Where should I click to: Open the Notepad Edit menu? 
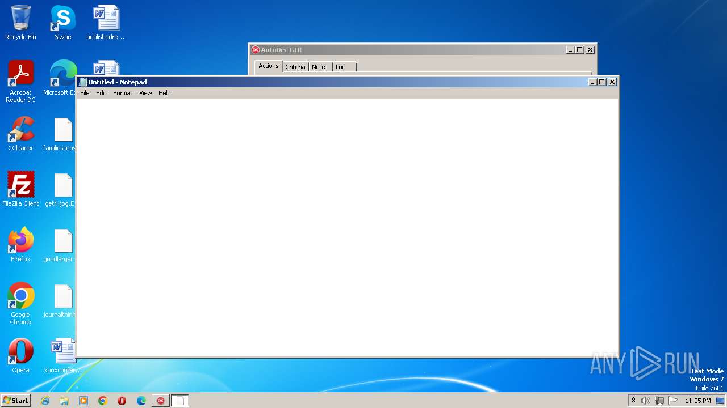[x=101, y=93]
